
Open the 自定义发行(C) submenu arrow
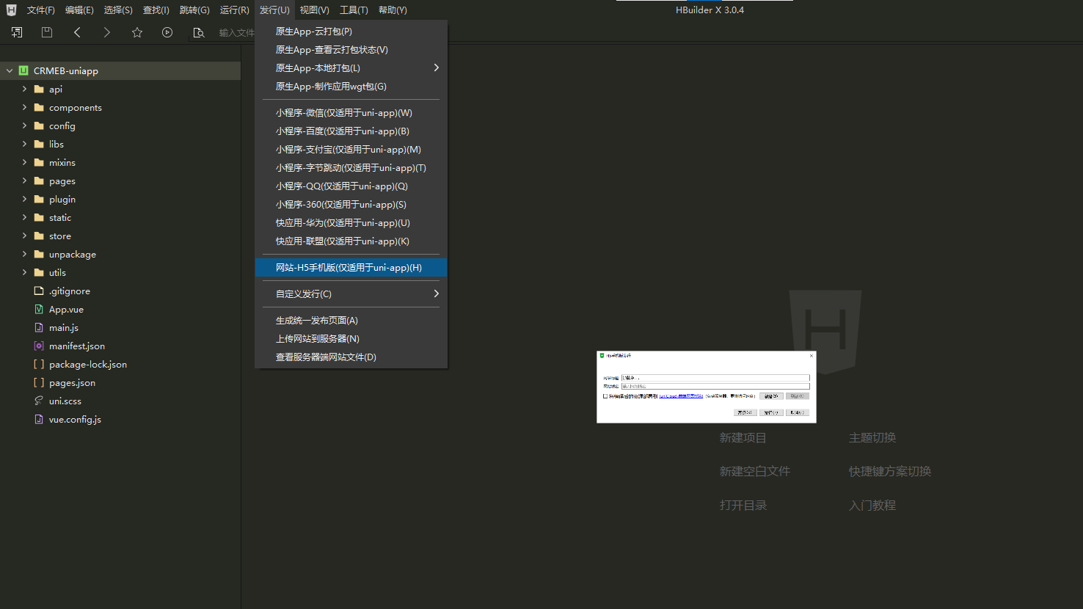point(437,293)
